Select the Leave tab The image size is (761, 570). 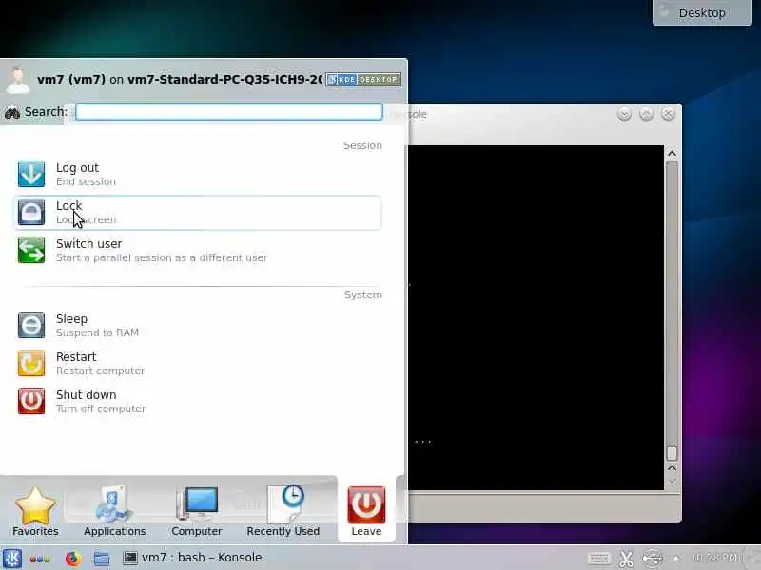tap(366, 511)
